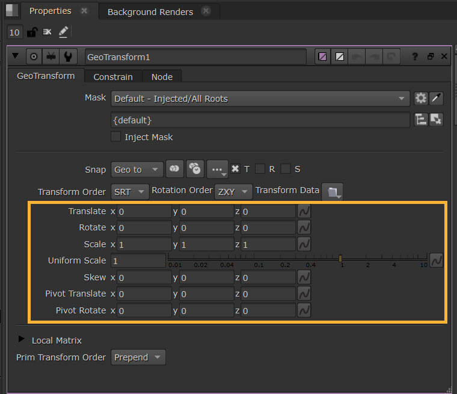Open the Transform Data folder menu
Viewport: 457px width, 394px height.
pos(333,192)
